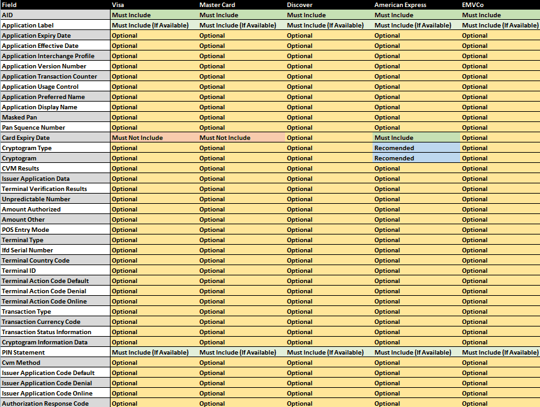Click the Cvm Method field cell
The width and height of the screenshot is (540, 407).
pos(55,362)
